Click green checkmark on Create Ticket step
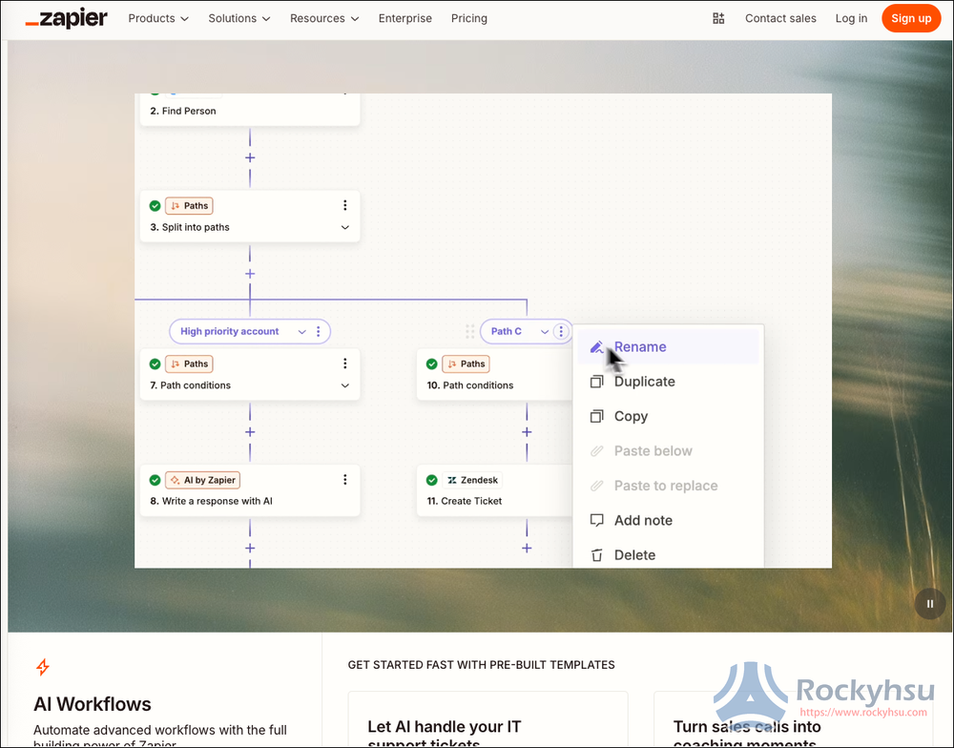The image size is (954, 748). coord(432,480)
